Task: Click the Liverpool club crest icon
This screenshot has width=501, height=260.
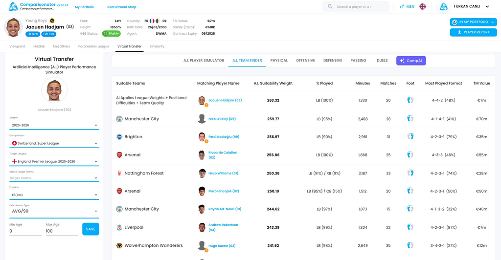Action: tap(119, 227)
